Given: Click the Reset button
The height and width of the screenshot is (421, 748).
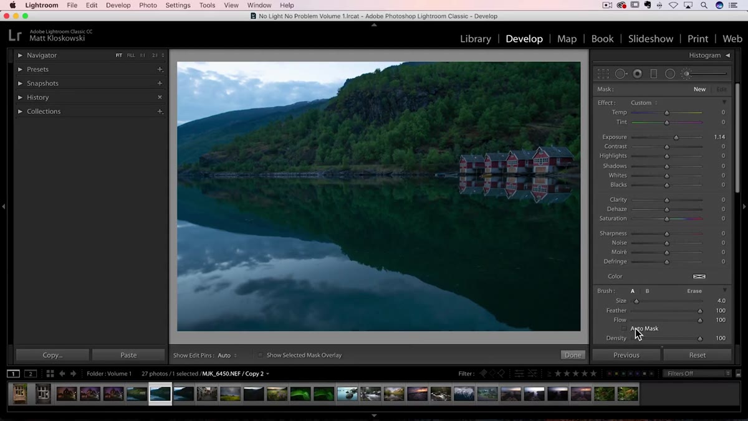Looking at the screenshot, I should coord(698,355).
